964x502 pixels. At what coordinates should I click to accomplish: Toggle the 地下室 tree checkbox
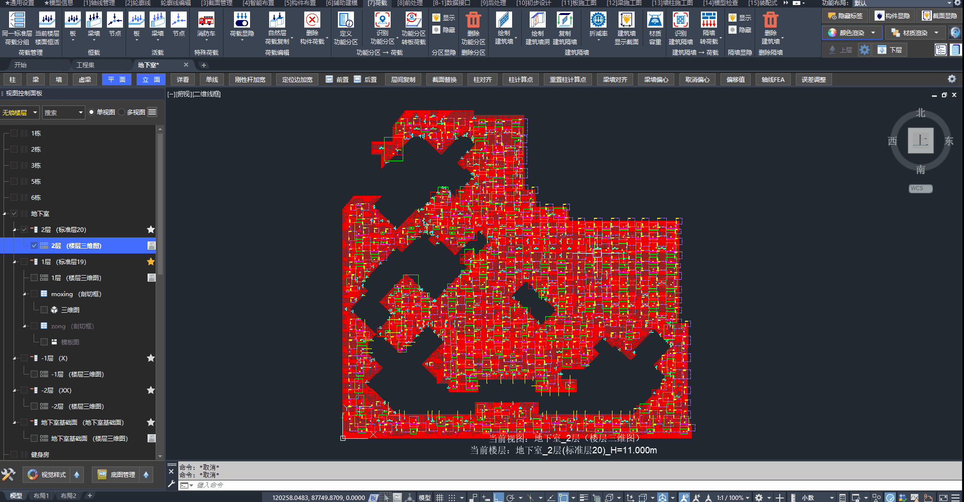tap(14, 214)
